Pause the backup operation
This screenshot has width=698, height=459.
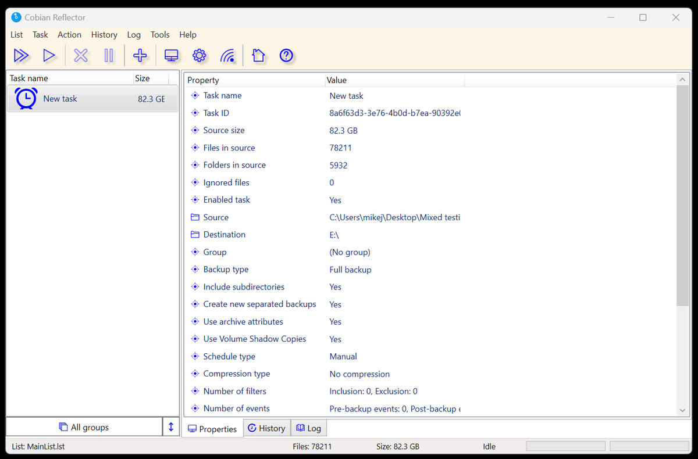[x=109, y=55]
